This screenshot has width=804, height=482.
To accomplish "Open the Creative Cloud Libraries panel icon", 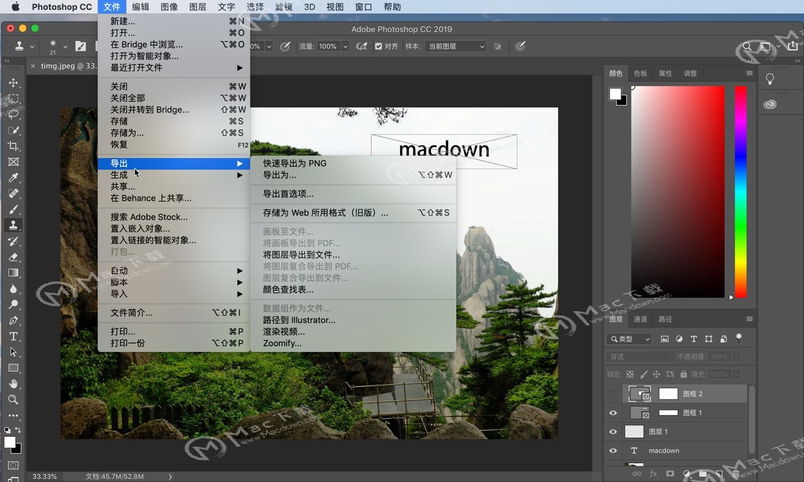I will point(770,104).
